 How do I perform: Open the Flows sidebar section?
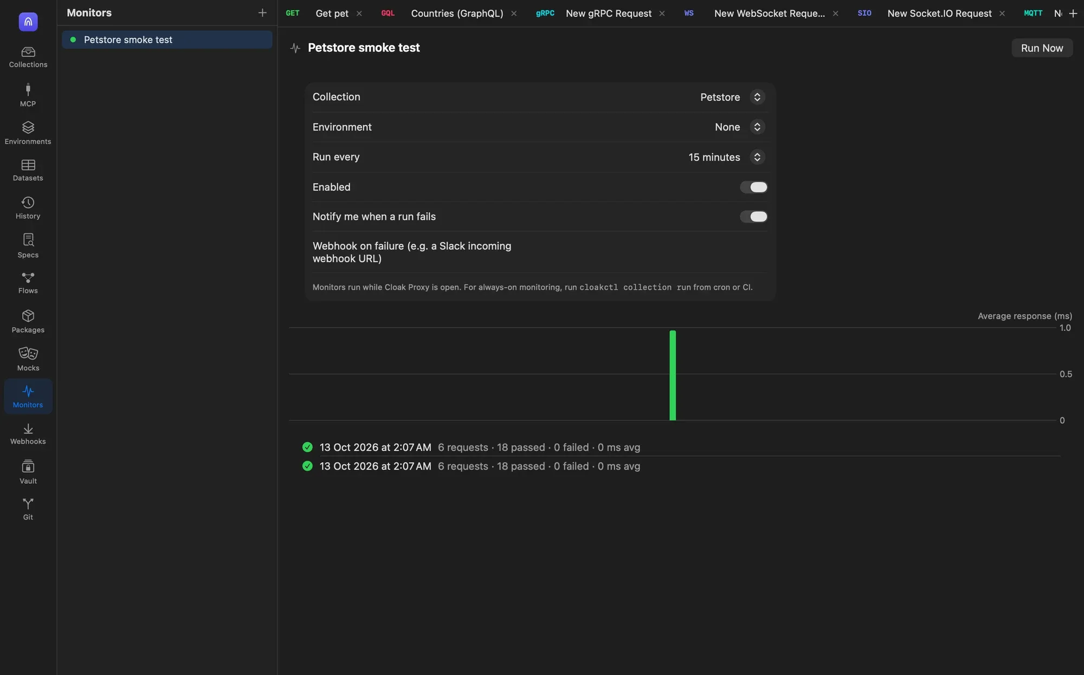pos(28,283)
